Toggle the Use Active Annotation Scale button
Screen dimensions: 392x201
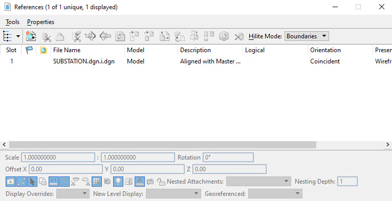tap(140, 182)
